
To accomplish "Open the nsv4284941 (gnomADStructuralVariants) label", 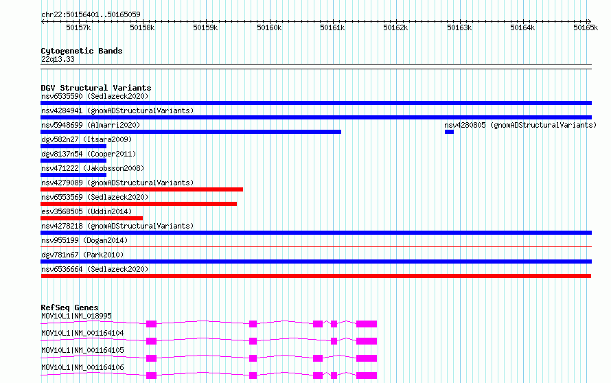I will click(117, 111).
